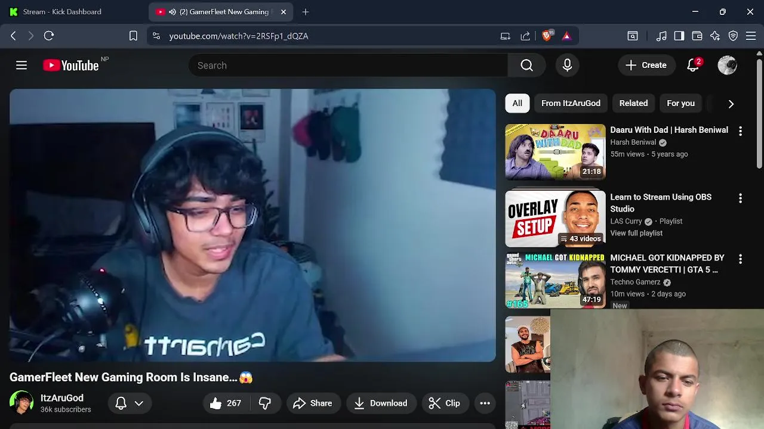Open options for Michael Got Kidnapped video
The image size is (764, 429).
[740, 259]
